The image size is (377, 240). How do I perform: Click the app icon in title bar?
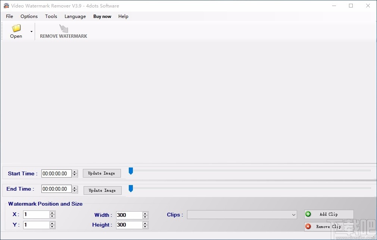pyautogui.click(x=6, y=6)
